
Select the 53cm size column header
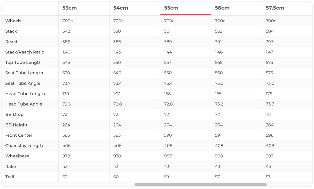pyautogui.click(x=70, y=8)
